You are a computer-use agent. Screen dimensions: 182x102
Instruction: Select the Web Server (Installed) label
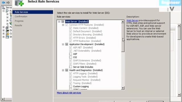[x=77, y=22]
